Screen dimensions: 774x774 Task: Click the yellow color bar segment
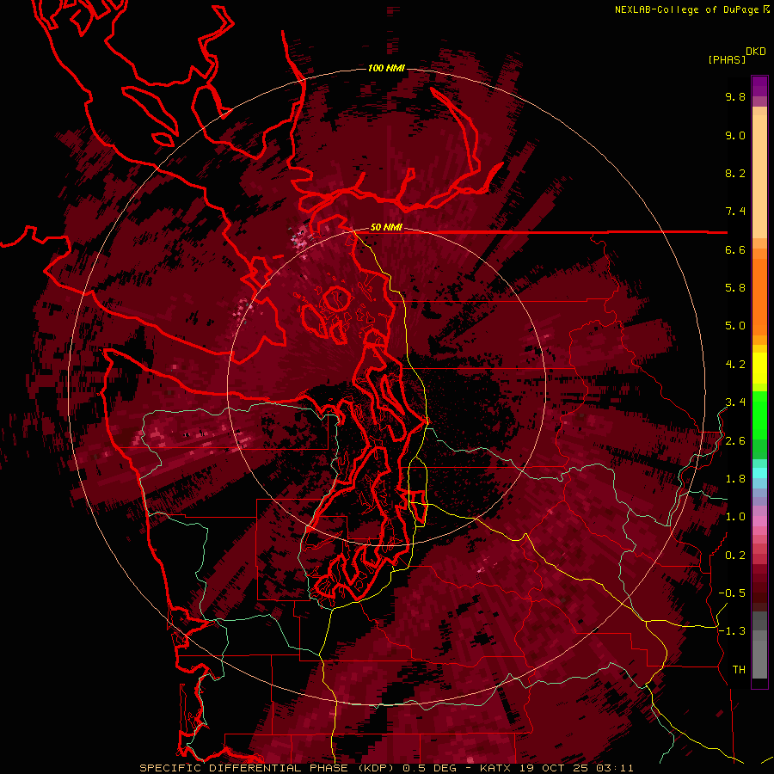759,368
